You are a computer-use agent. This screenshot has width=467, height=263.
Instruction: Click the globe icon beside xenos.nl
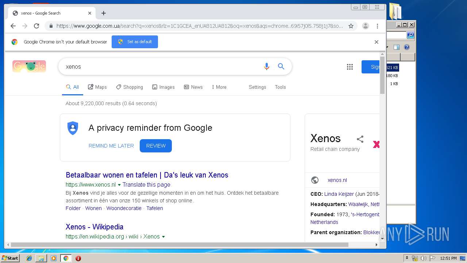click(315, 180)
